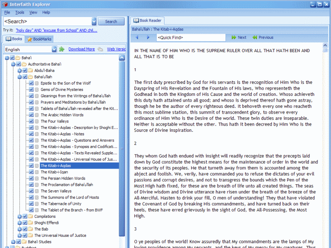Click the Bookmarks star icon

[x=29, y=39]
